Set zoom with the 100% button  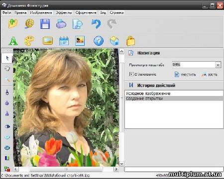(210, 75)
